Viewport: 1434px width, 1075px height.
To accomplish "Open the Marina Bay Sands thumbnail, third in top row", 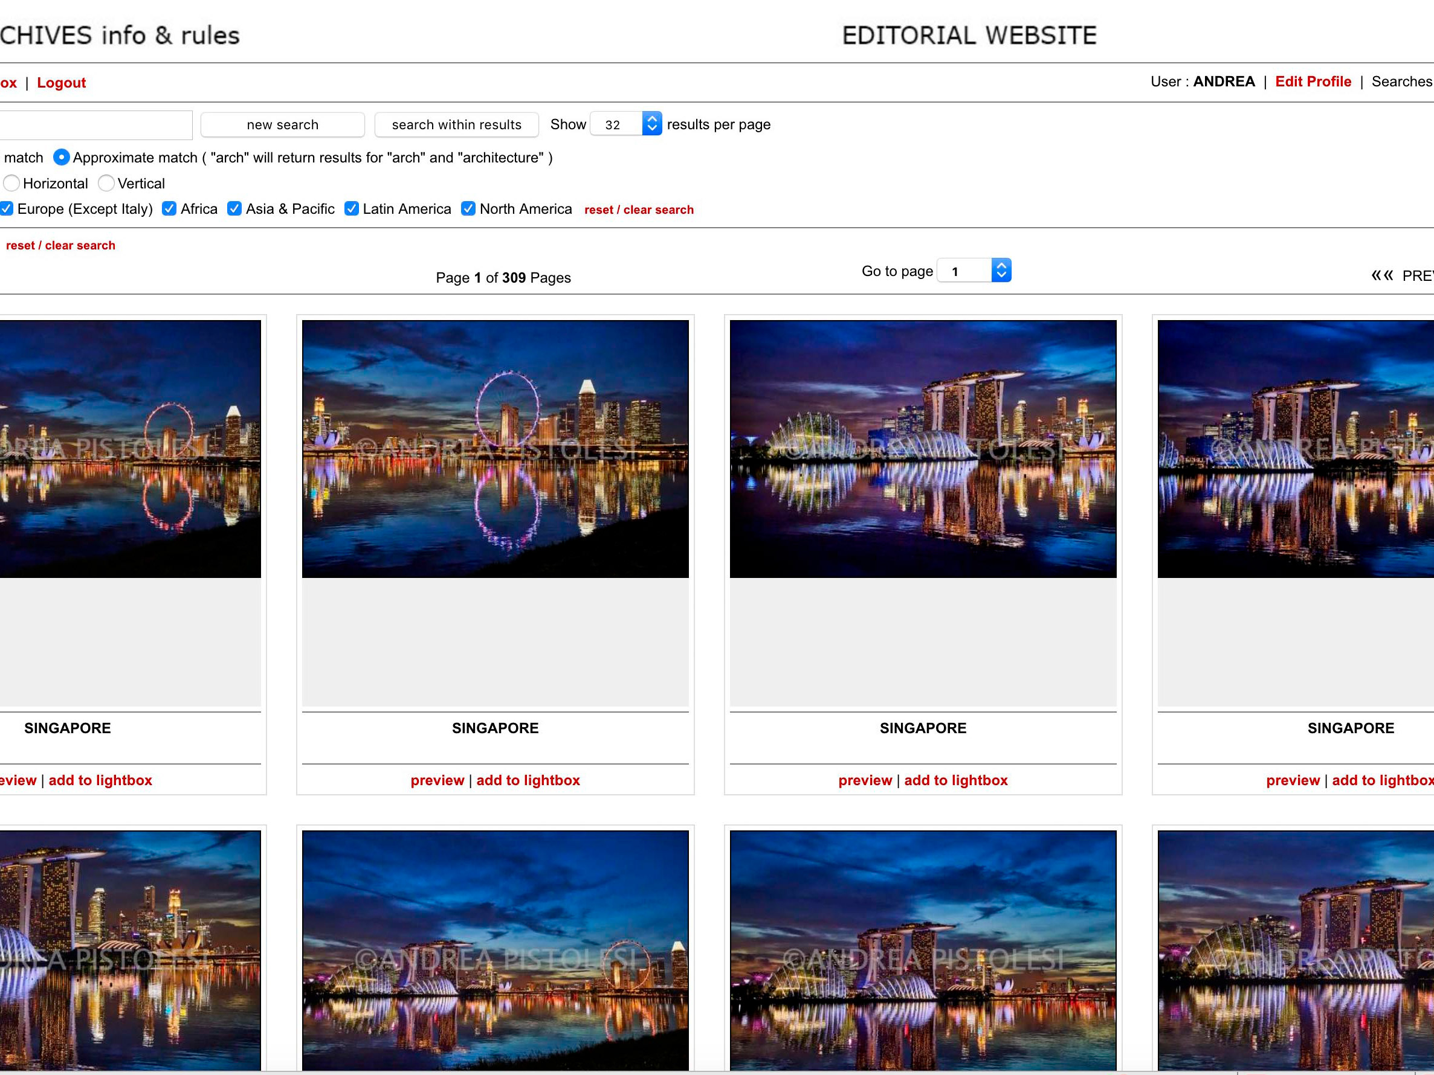I will pos(923,448).
